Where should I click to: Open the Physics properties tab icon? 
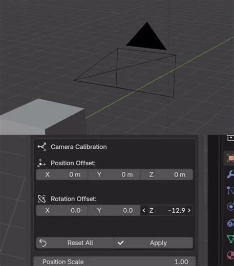pyautogui.click(x=230, y=207)
